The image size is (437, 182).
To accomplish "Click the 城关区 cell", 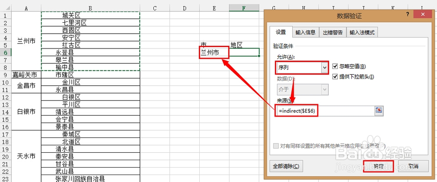I will tap(90, 15).
